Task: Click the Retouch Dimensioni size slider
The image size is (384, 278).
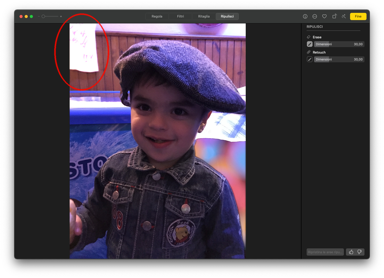Action: coord(339,59)
